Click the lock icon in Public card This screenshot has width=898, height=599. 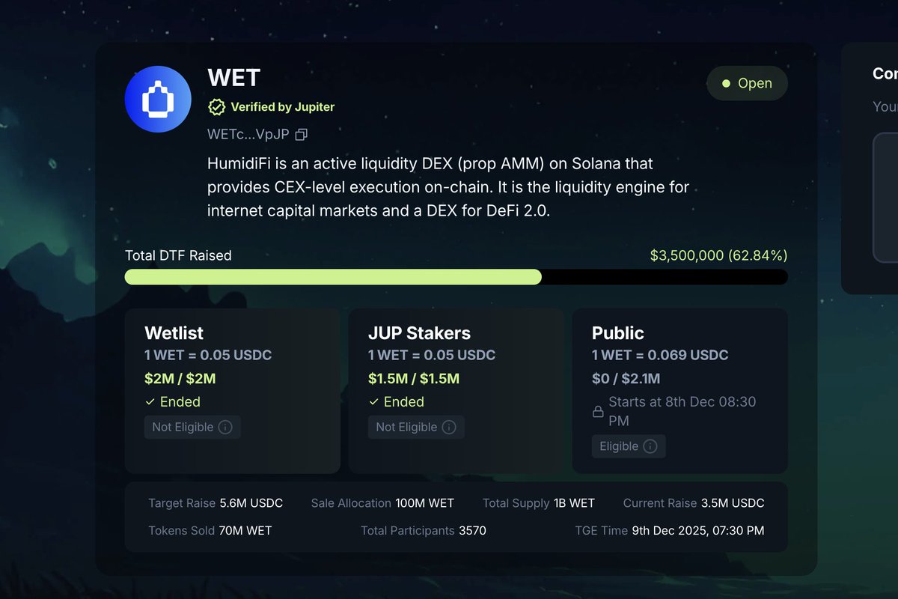(x=598, y=412)
